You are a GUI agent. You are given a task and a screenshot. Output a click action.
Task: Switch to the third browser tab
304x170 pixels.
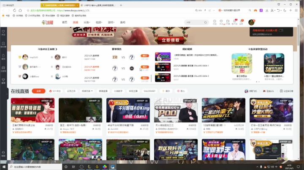tap(99, 5)
